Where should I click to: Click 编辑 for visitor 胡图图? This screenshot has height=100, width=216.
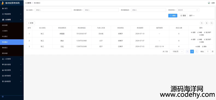point(200,32)
